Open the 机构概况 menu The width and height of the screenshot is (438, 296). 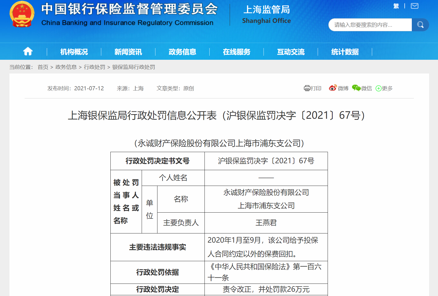(x=74, y=52)
